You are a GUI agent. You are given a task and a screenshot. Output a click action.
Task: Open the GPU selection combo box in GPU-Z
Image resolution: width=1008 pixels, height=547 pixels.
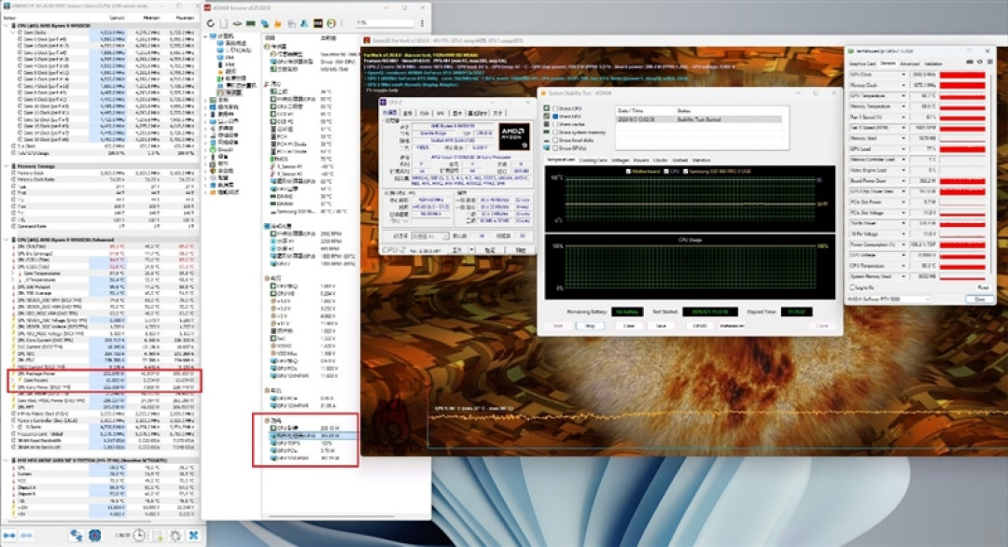tap(889, 299)
